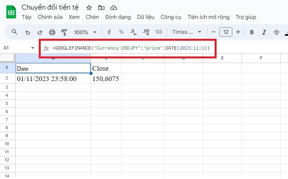Click the move to folder icon
288x179 pixels.
[x=101, y=8]
